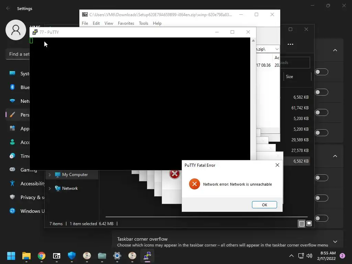Open the Help menu in 7-Zip

157,23
